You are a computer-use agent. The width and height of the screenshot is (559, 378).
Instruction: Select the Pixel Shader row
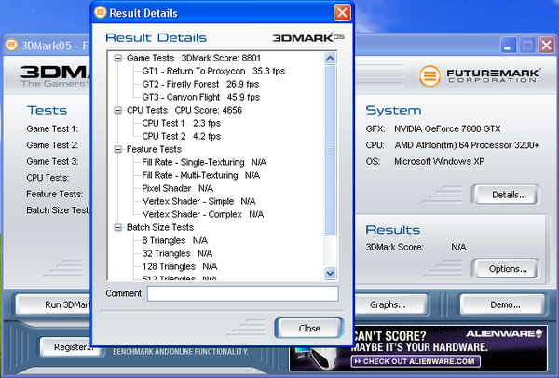point(178,188)
